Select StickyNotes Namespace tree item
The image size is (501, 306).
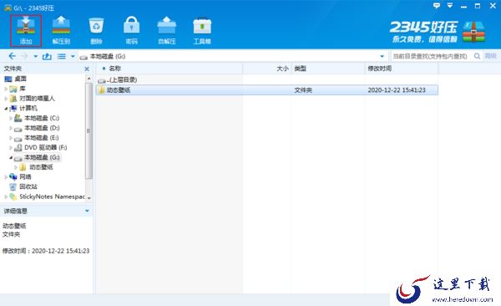[x=52, y=196]
